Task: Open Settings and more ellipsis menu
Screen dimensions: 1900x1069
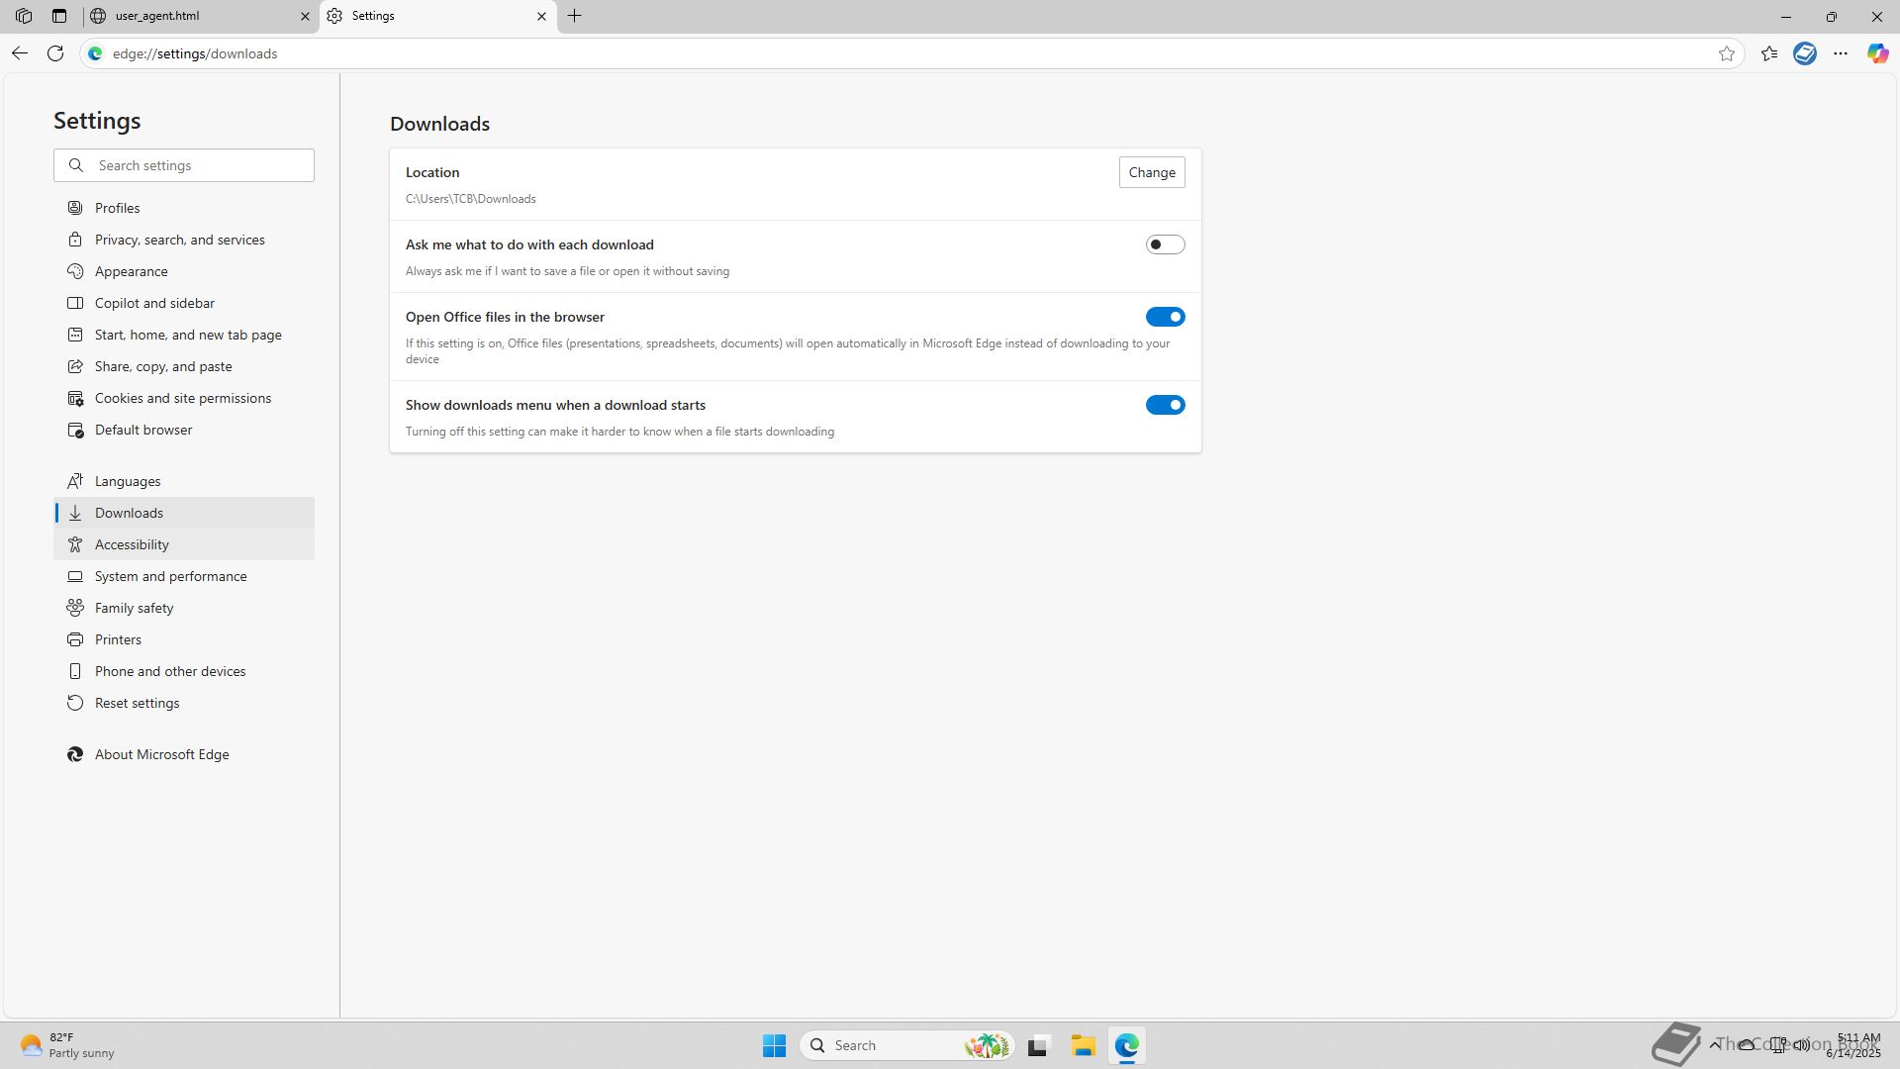Action: [1841, 53]
